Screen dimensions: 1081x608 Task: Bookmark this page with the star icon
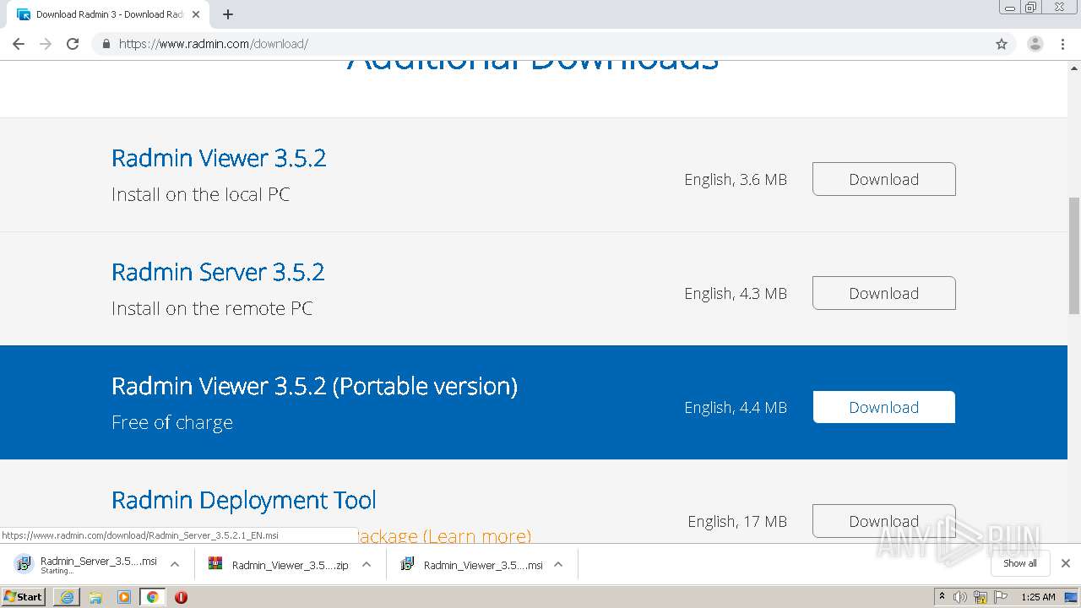[x=1002, y=44]
